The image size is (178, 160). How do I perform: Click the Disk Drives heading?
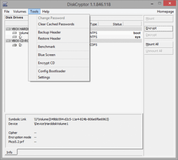(14, 17)
